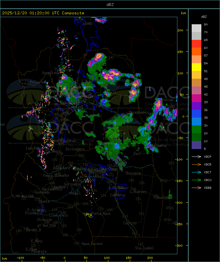Click the L.Huarpes place label

coord(138,192)
